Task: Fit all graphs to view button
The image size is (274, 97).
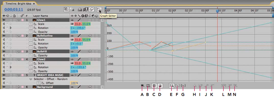Action: (183, 86)
